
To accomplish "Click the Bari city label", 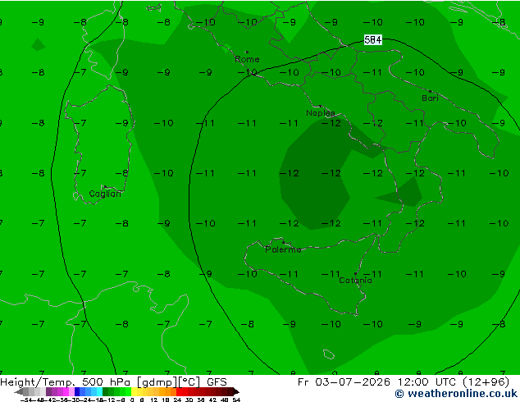I will [x=430, y=98].
